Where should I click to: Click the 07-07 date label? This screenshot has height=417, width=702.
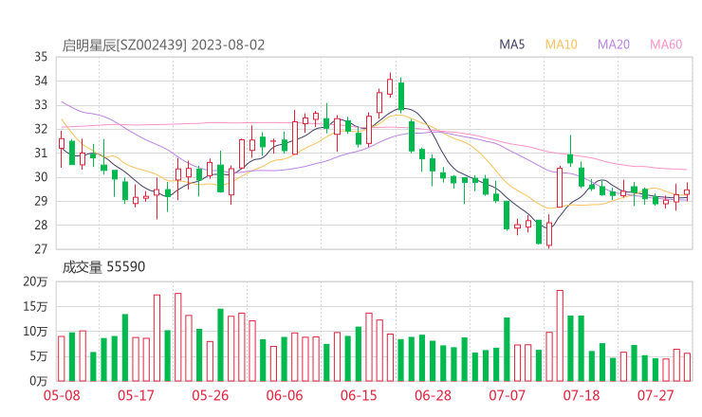point(507,395)
